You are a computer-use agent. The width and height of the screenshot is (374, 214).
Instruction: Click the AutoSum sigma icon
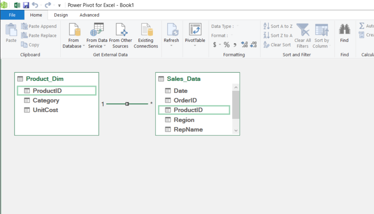click(x=362, y=26)
